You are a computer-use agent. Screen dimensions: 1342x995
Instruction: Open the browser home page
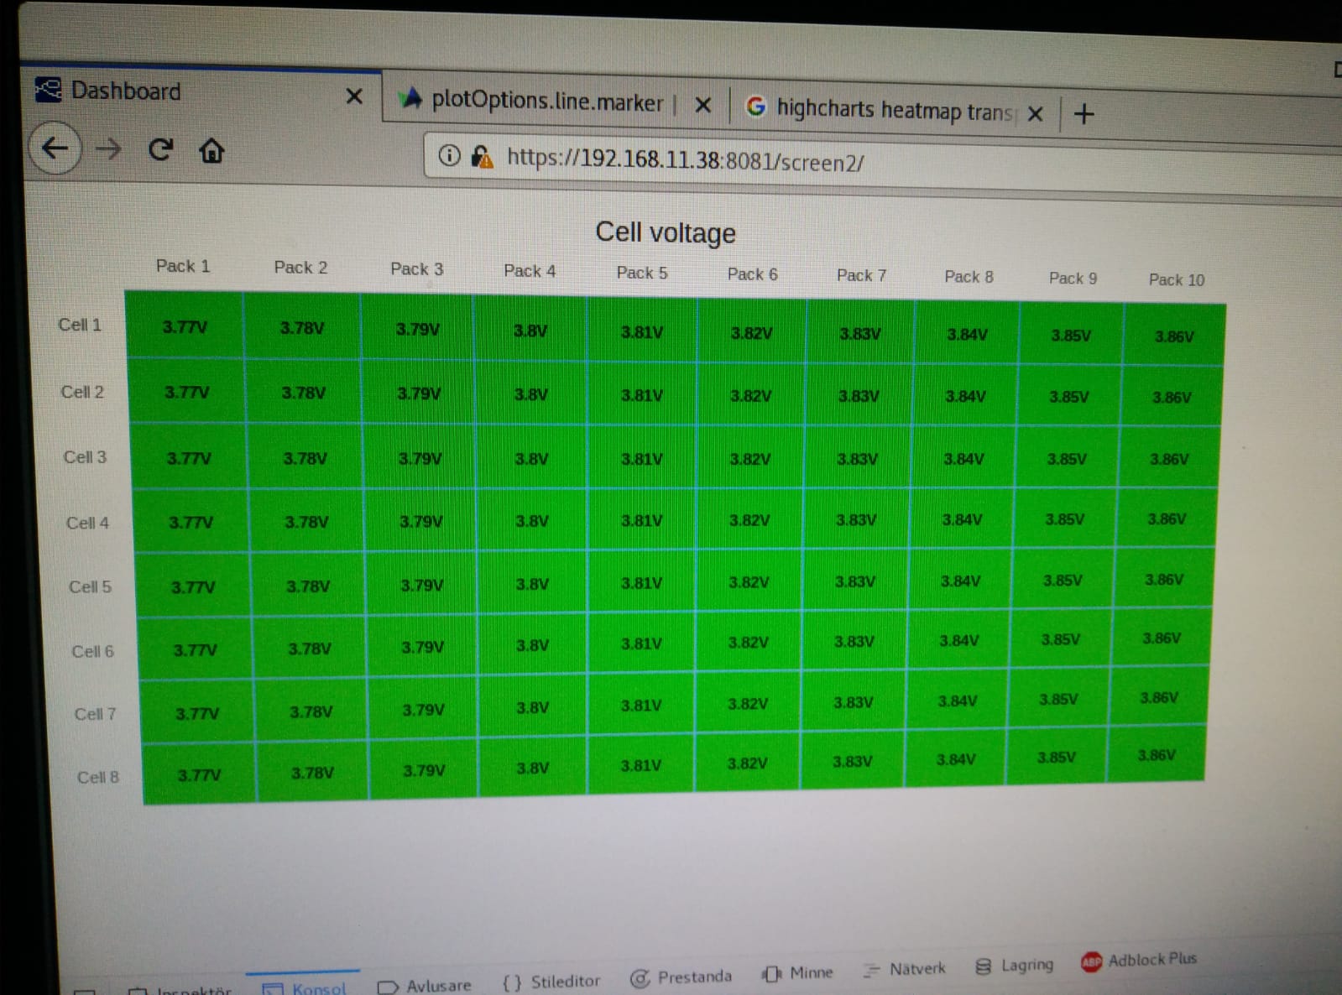coord(211,150)
